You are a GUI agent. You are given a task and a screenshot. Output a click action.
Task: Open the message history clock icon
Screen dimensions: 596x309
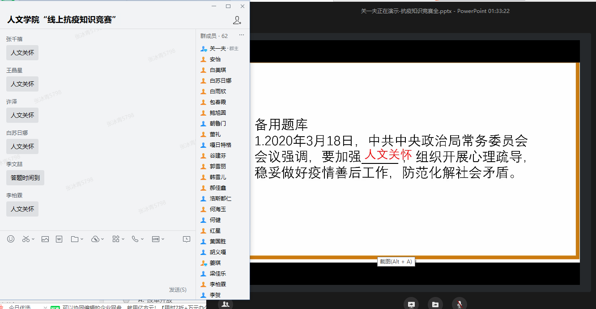pyautogui.click(x=187, y=239)
